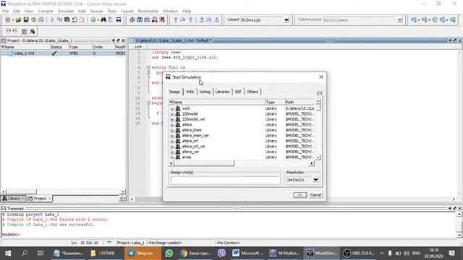Viewport: 463px width, 260px height.
Task: Open Telegram from the taskbar
Action: tap(143, 253)
